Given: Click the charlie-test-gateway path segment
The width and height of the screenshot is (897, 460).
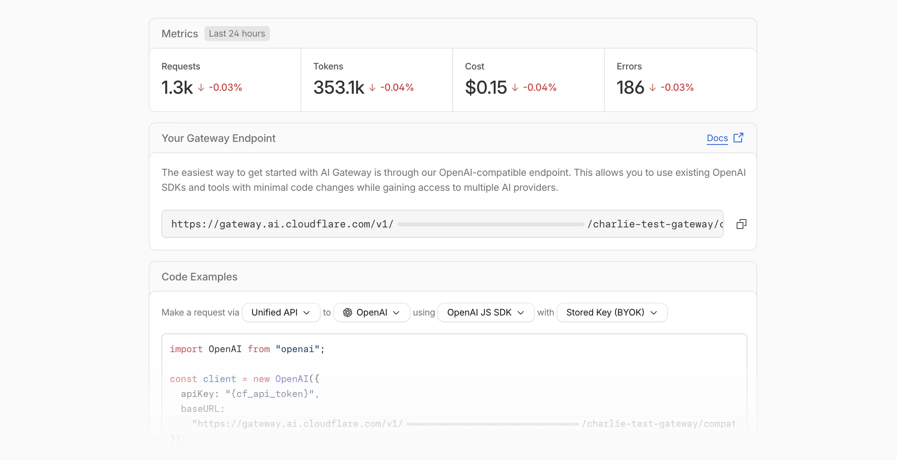Looking at the screenshot, I should tap(652, 224).
